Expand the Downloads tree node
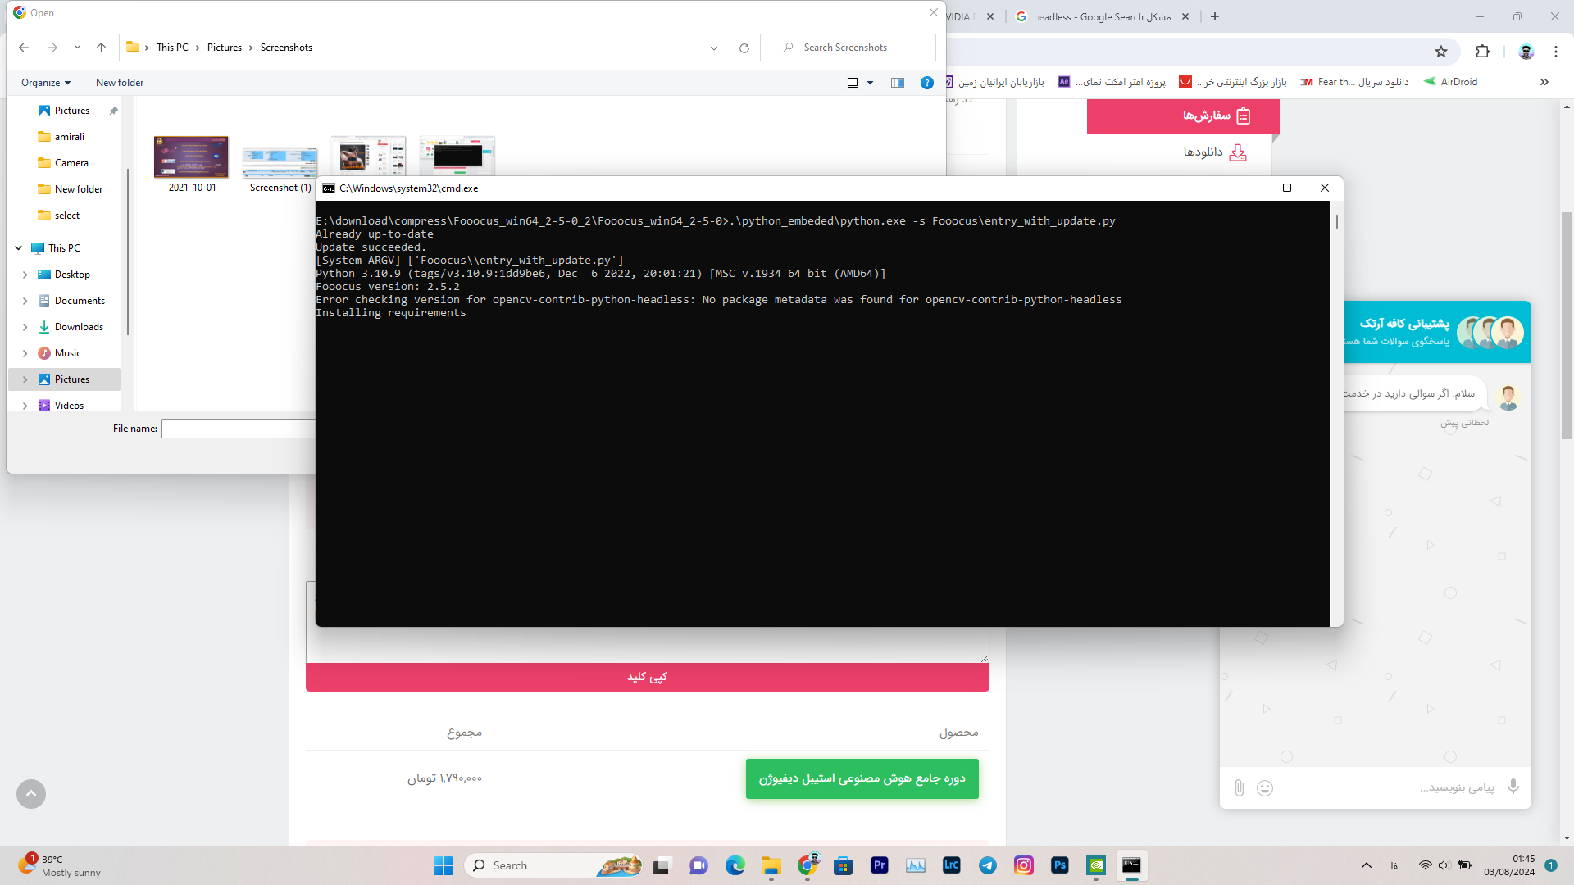The width and height of the screenshot is (1574, 885). click(25, 327)
